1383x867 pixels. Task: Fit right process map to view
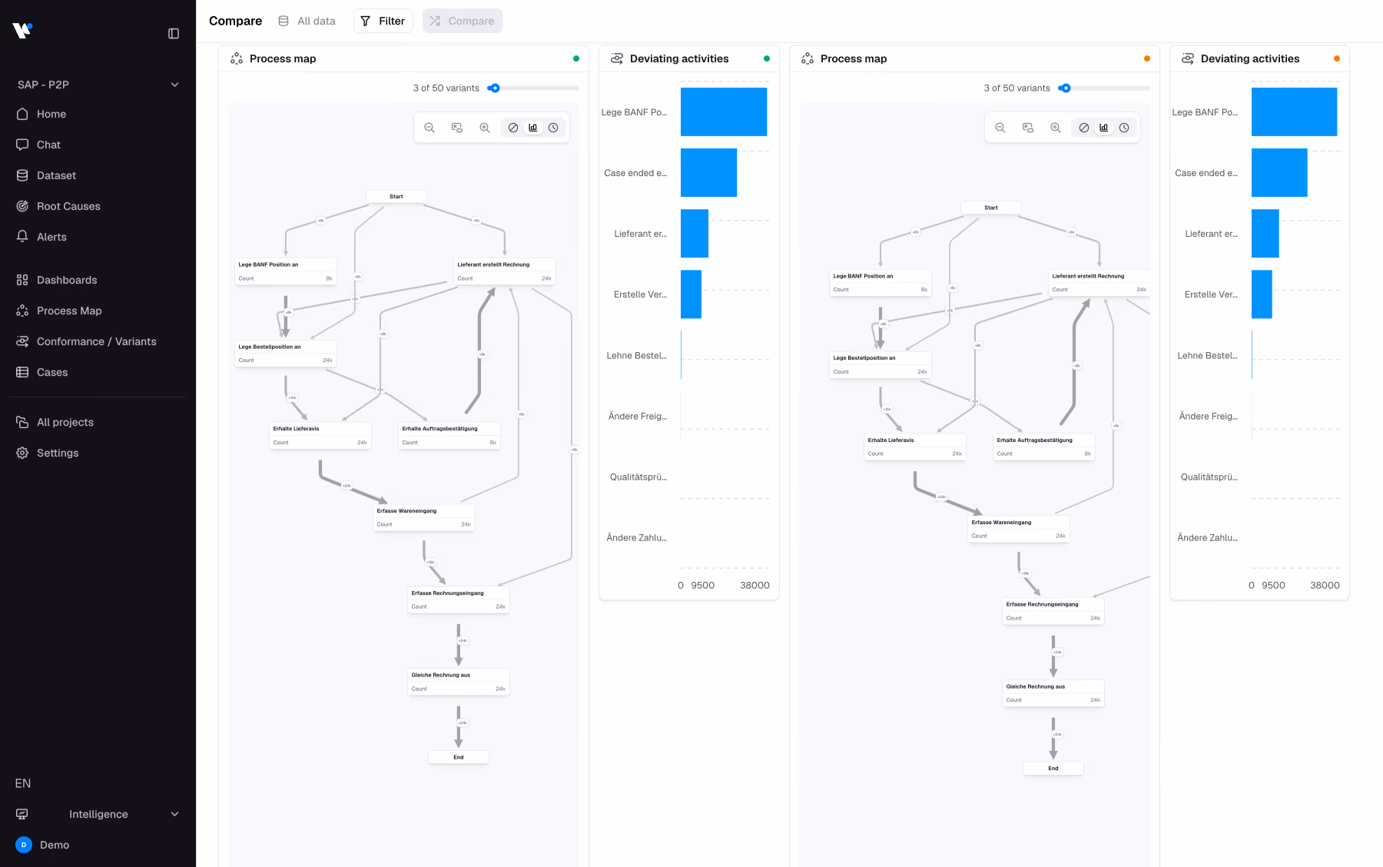pyautogui.click(x=1028, y=128)
